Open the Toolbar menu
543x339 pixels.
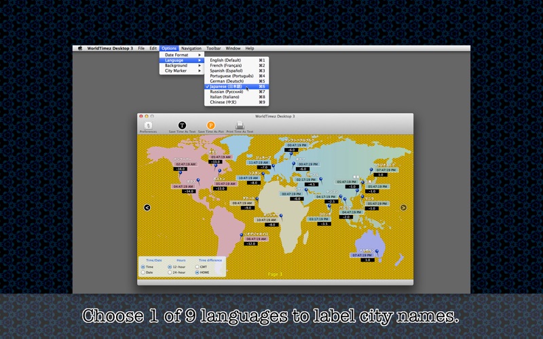point(214,48)
